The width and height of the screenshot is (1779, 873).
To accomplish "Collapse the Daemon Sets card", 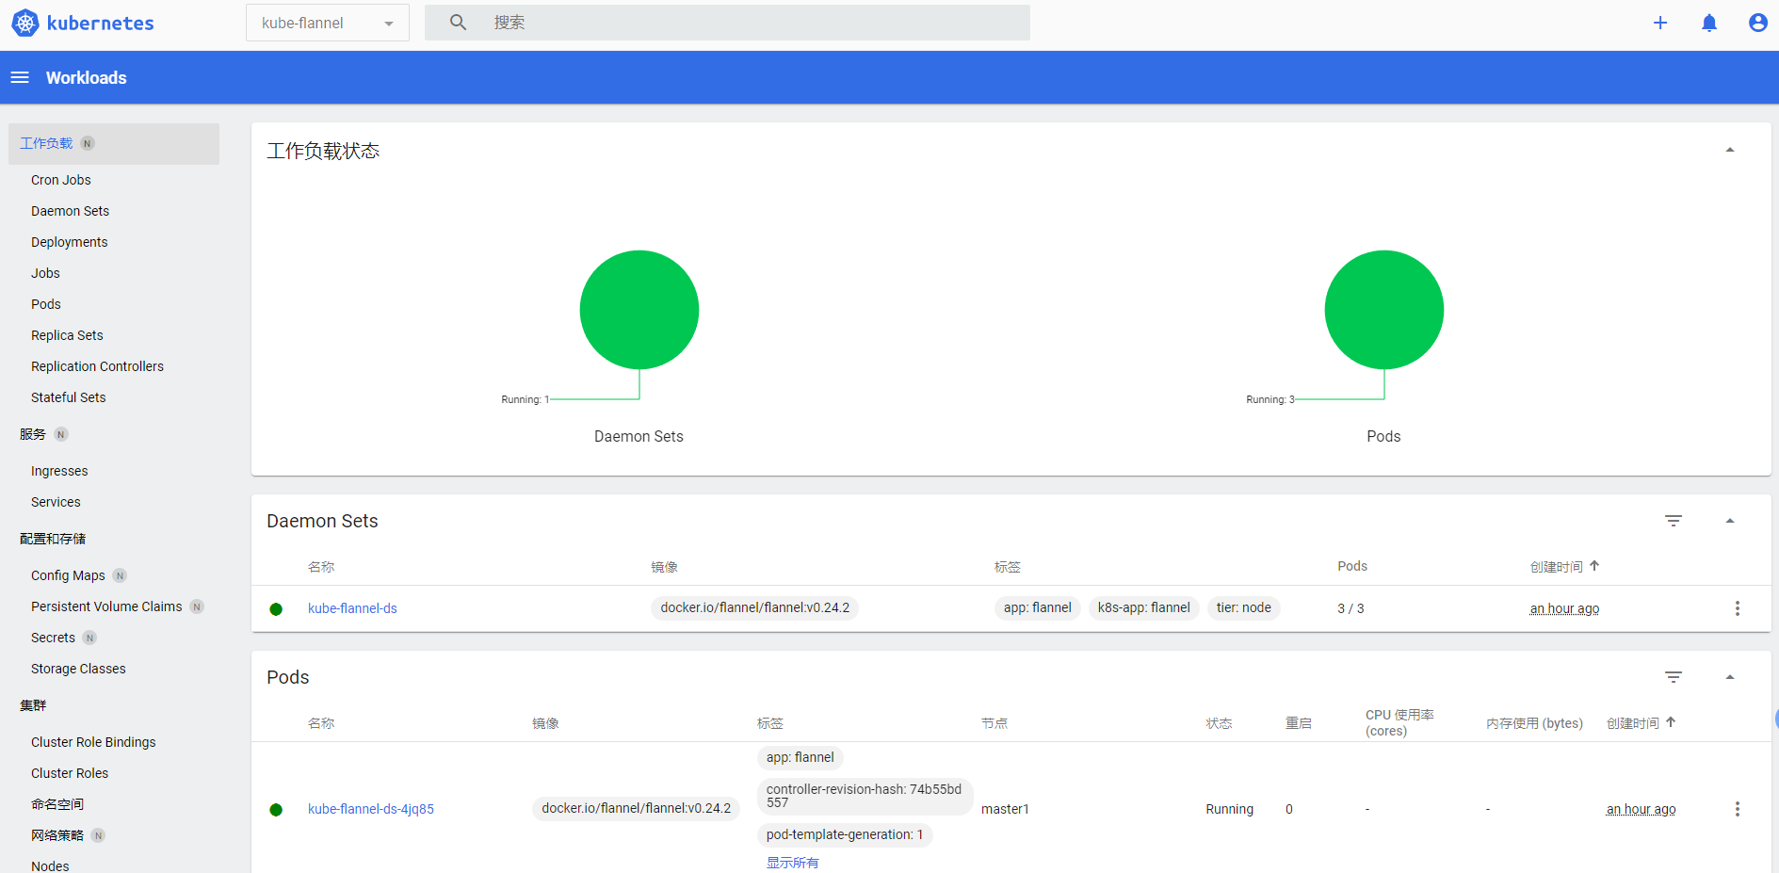I will pyautogui.click(x=1730, y=521).
